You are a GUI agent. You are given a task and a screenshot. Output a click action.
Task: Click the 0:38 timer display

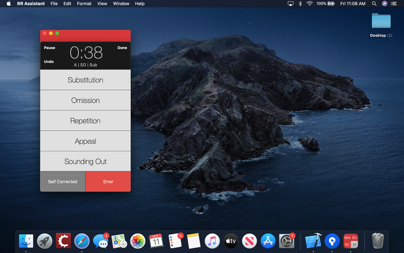[x=86, y=53]
